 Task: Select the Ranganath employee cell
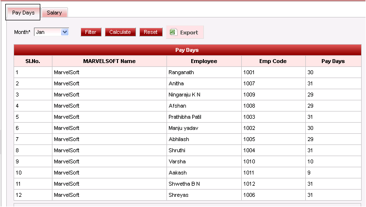click(182, 72)
